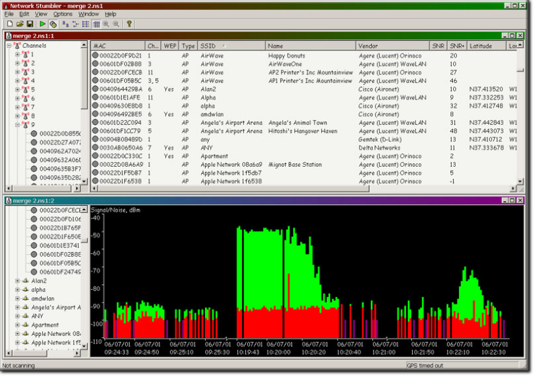
Task: Open the File menu
Action: 9,14
